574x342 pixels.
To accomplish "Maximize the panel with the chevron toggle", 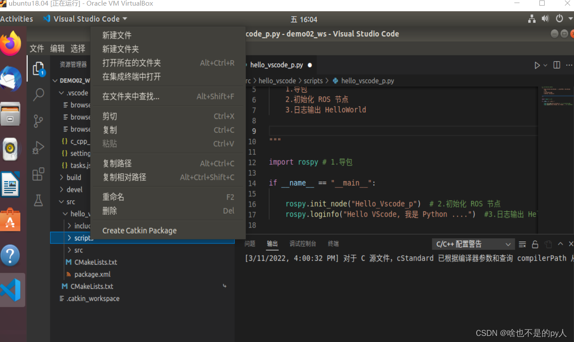I will [560, 244].
